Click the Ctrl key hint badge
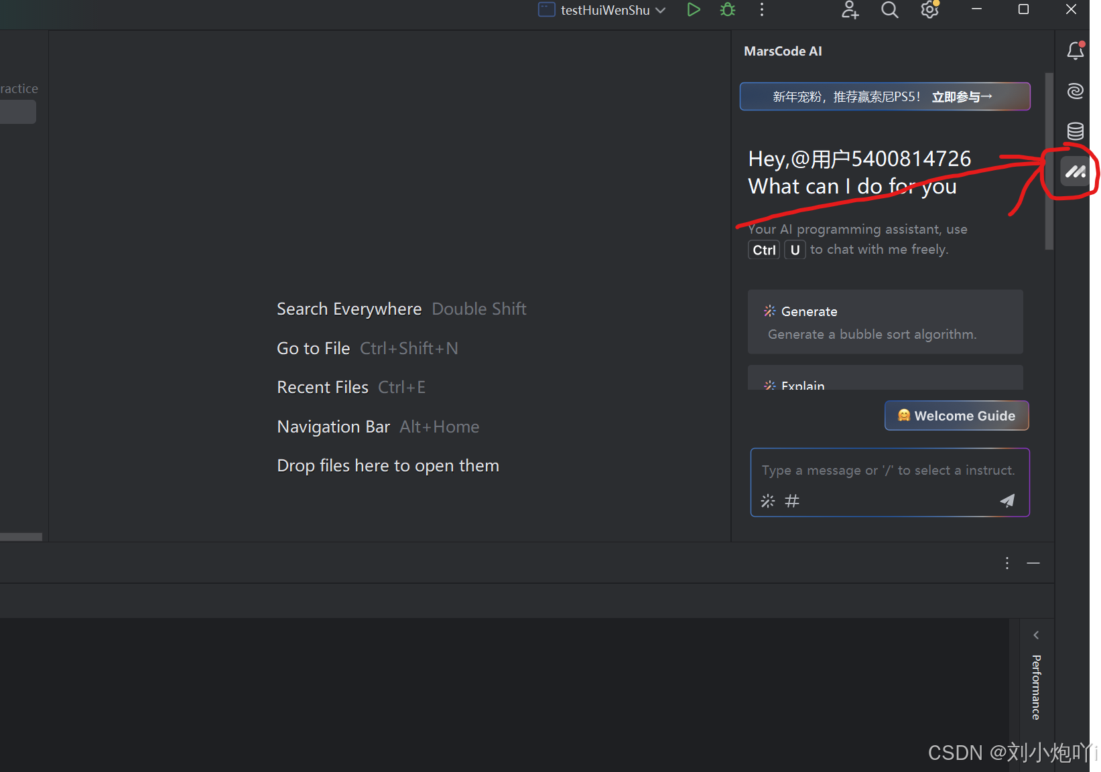 tap(764, 250)
